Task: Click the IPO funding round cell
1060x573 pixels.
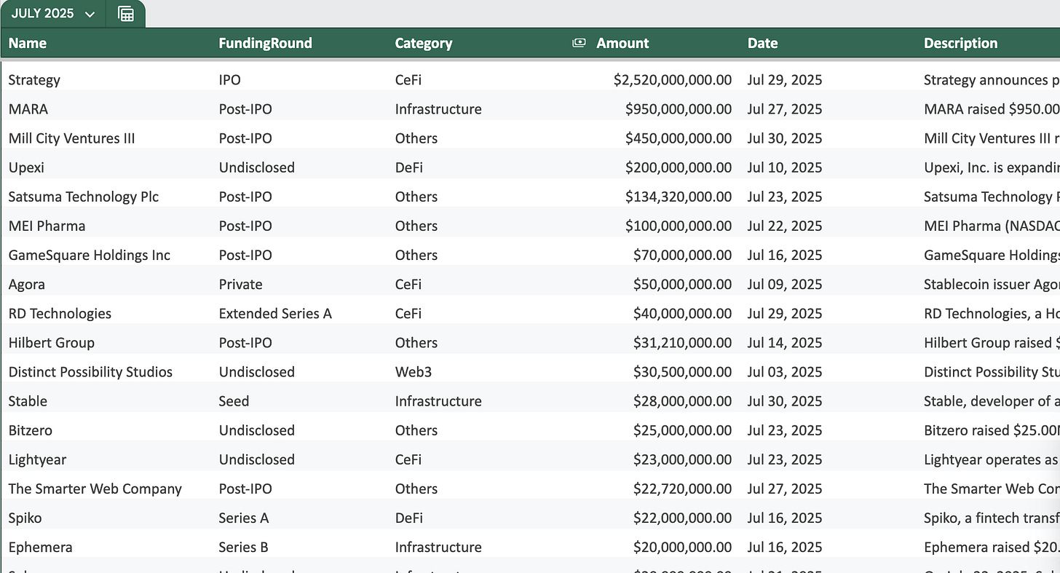Action: point(229,80)
